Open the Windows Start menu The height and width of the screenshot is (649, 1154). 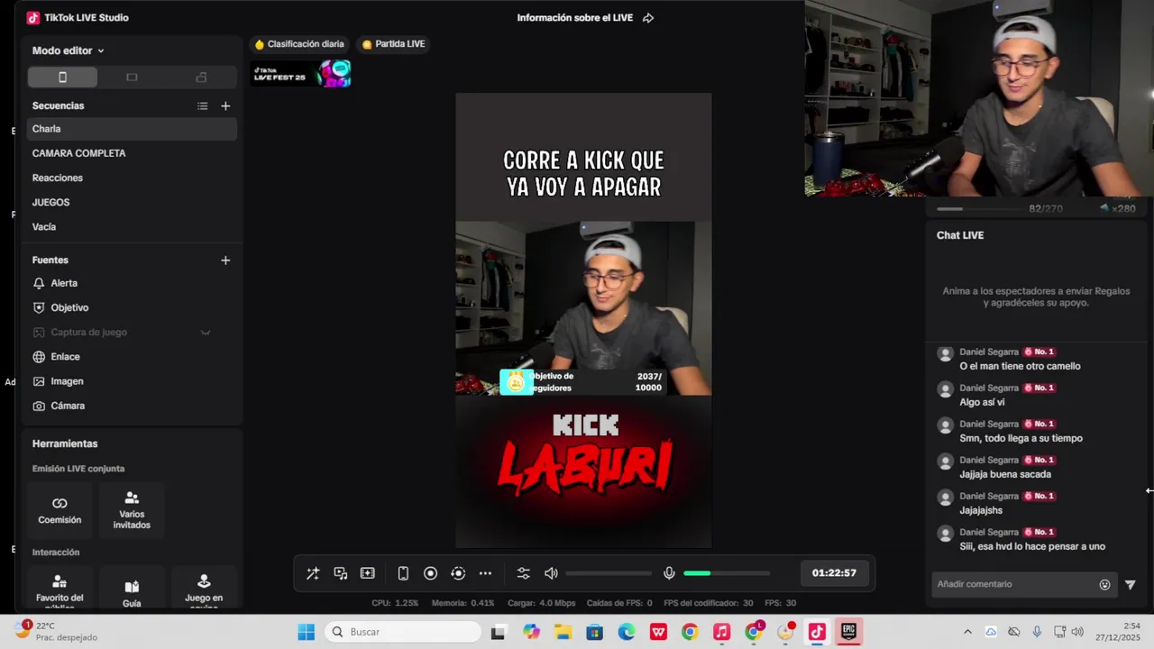pyautogui.click(x=307, y=632)
